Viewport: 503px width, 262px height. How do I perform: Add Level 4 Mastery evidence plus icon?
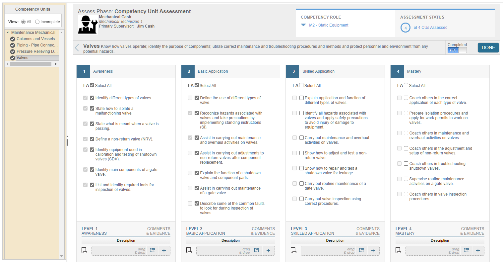(478, 251)
